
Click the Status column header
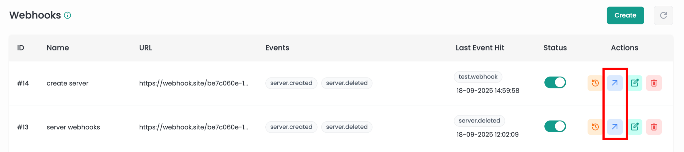click(555, 48)
